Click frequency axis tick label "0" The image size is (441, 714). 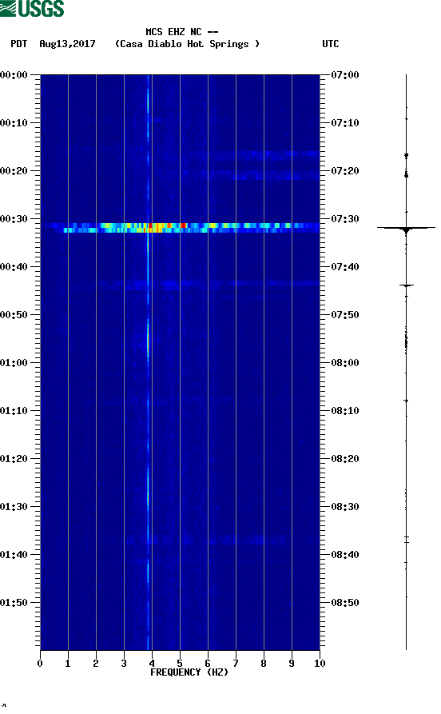click(x=40, y=664)
